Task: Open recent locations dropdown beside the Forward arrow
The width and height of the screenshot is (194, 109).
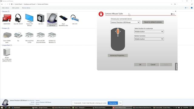Action: point(7,4)
